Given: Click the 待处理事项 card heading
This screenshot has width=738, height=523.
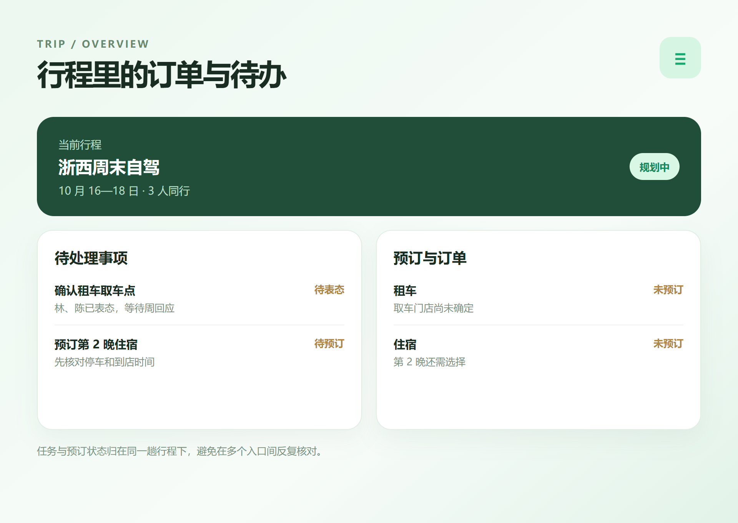Looking at the screenshot, I should tap(91, 258).
